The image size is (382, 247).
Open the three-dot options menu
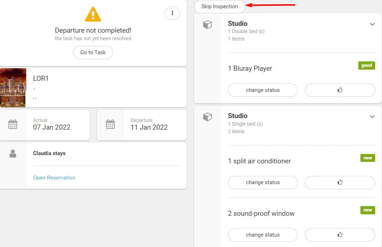coord(172,13)
